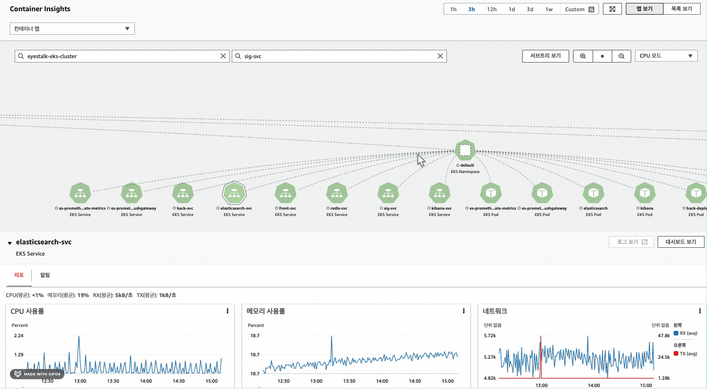This screenshot has width=707, height=389.
Task: Switch to the 알람 tab
Action: point(45,275)
